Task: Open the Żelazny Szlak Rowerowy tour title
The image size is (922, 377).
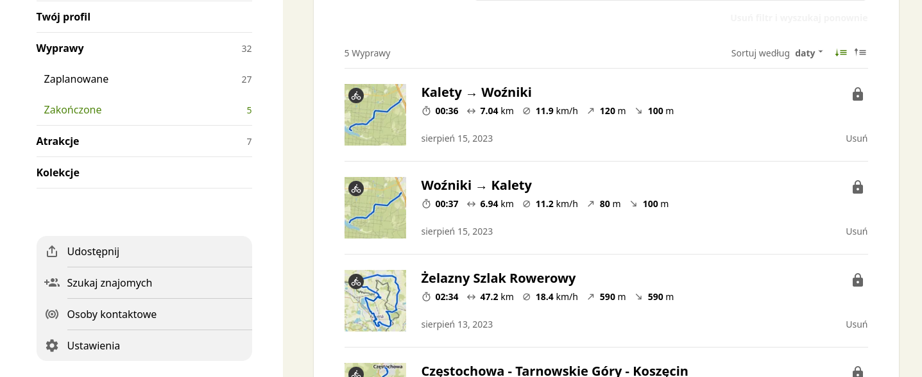Action: click(x=499, y=278)
